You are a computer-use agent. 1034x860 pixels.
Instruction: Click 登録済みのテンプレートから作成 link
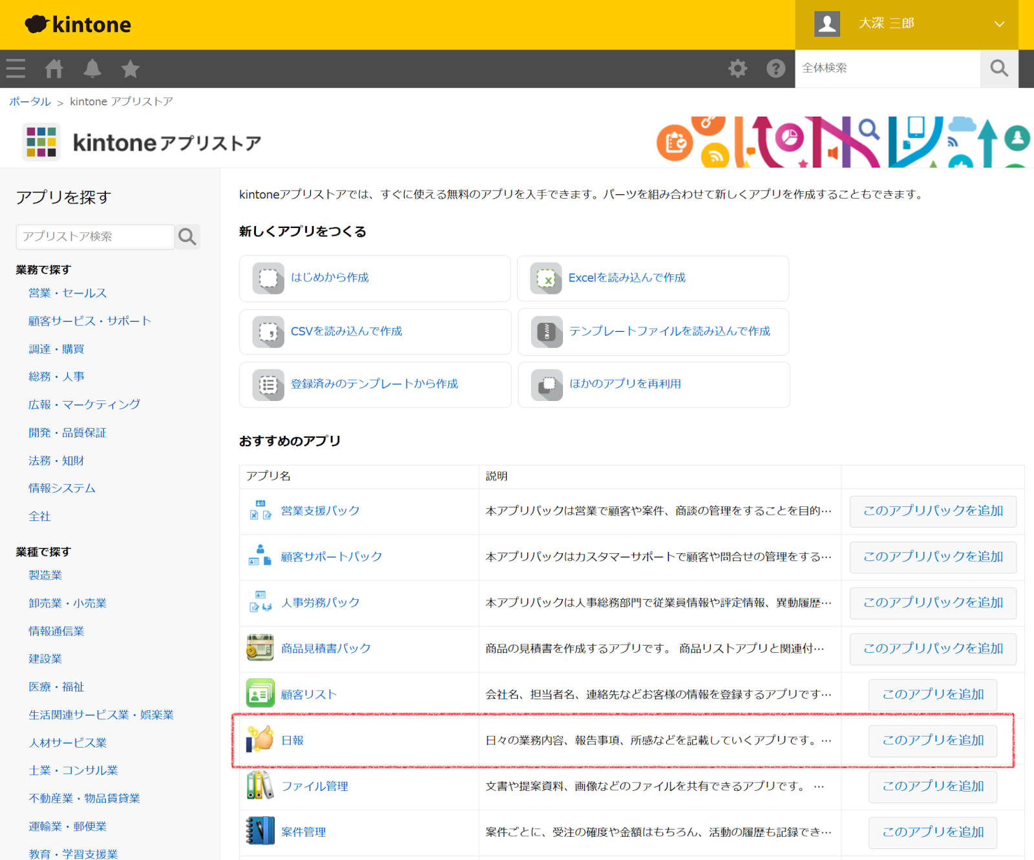pyautogui.click(x=374, y=384)
